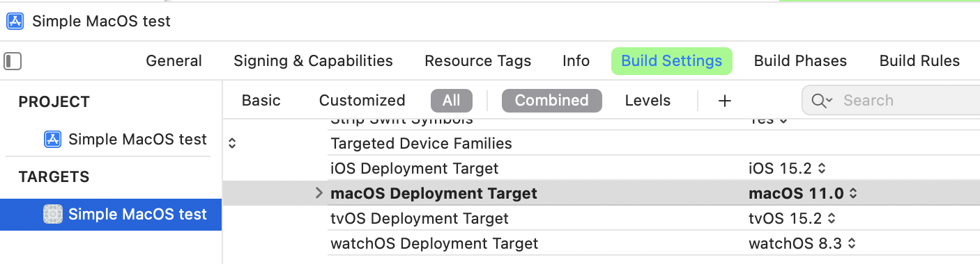The width and height of the screenshot is (980, 264).
Task: Enable the All settings filter
Action: tap(451, 101)
